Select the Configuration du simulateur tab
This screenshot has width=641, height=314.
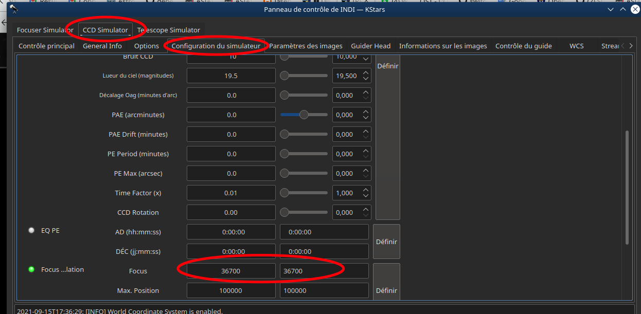tap(216, 46)
